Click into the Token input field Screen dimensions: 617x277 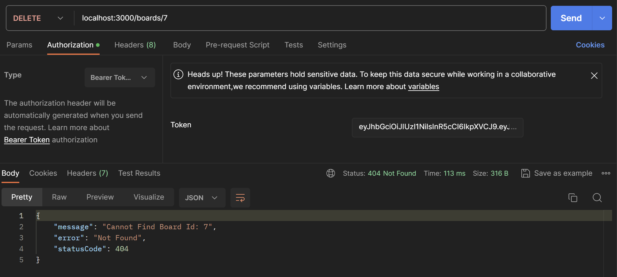[437, 127]
